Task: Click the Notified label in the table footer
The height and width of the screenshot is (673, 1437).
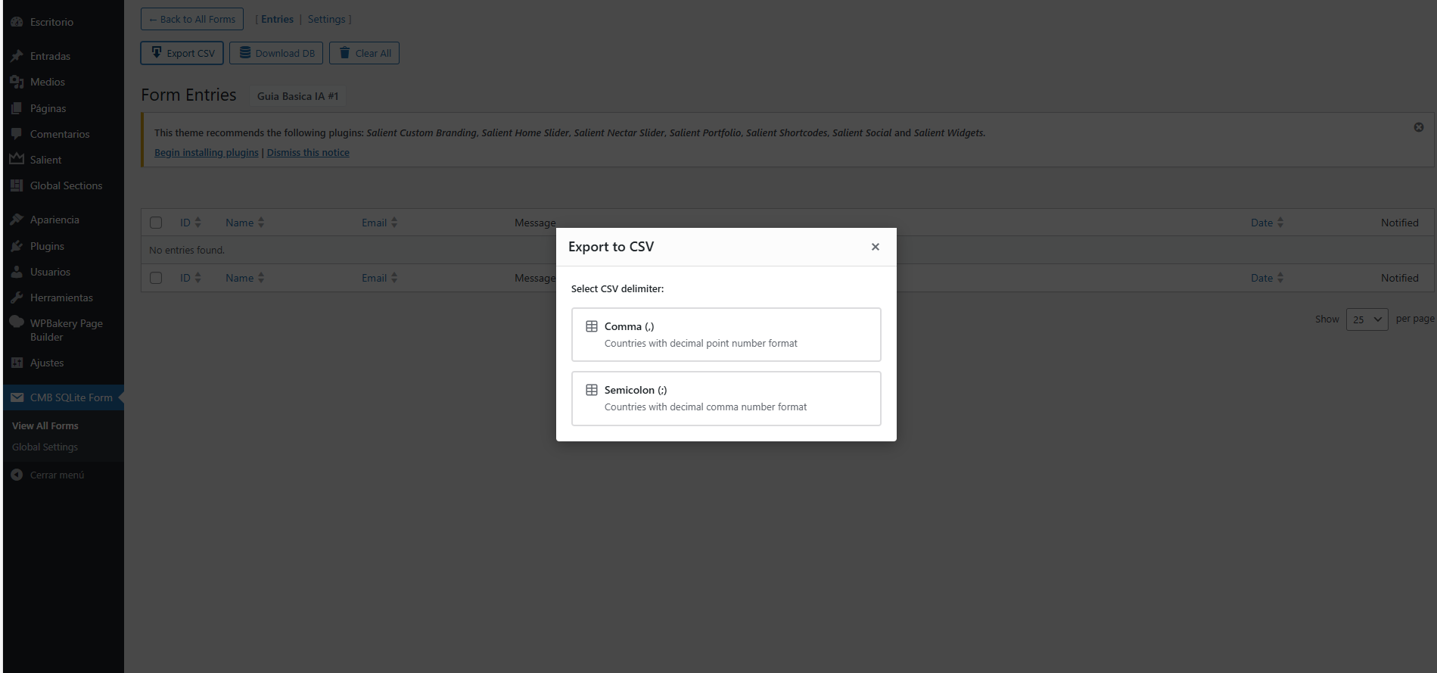Action: click(1400, 278)
